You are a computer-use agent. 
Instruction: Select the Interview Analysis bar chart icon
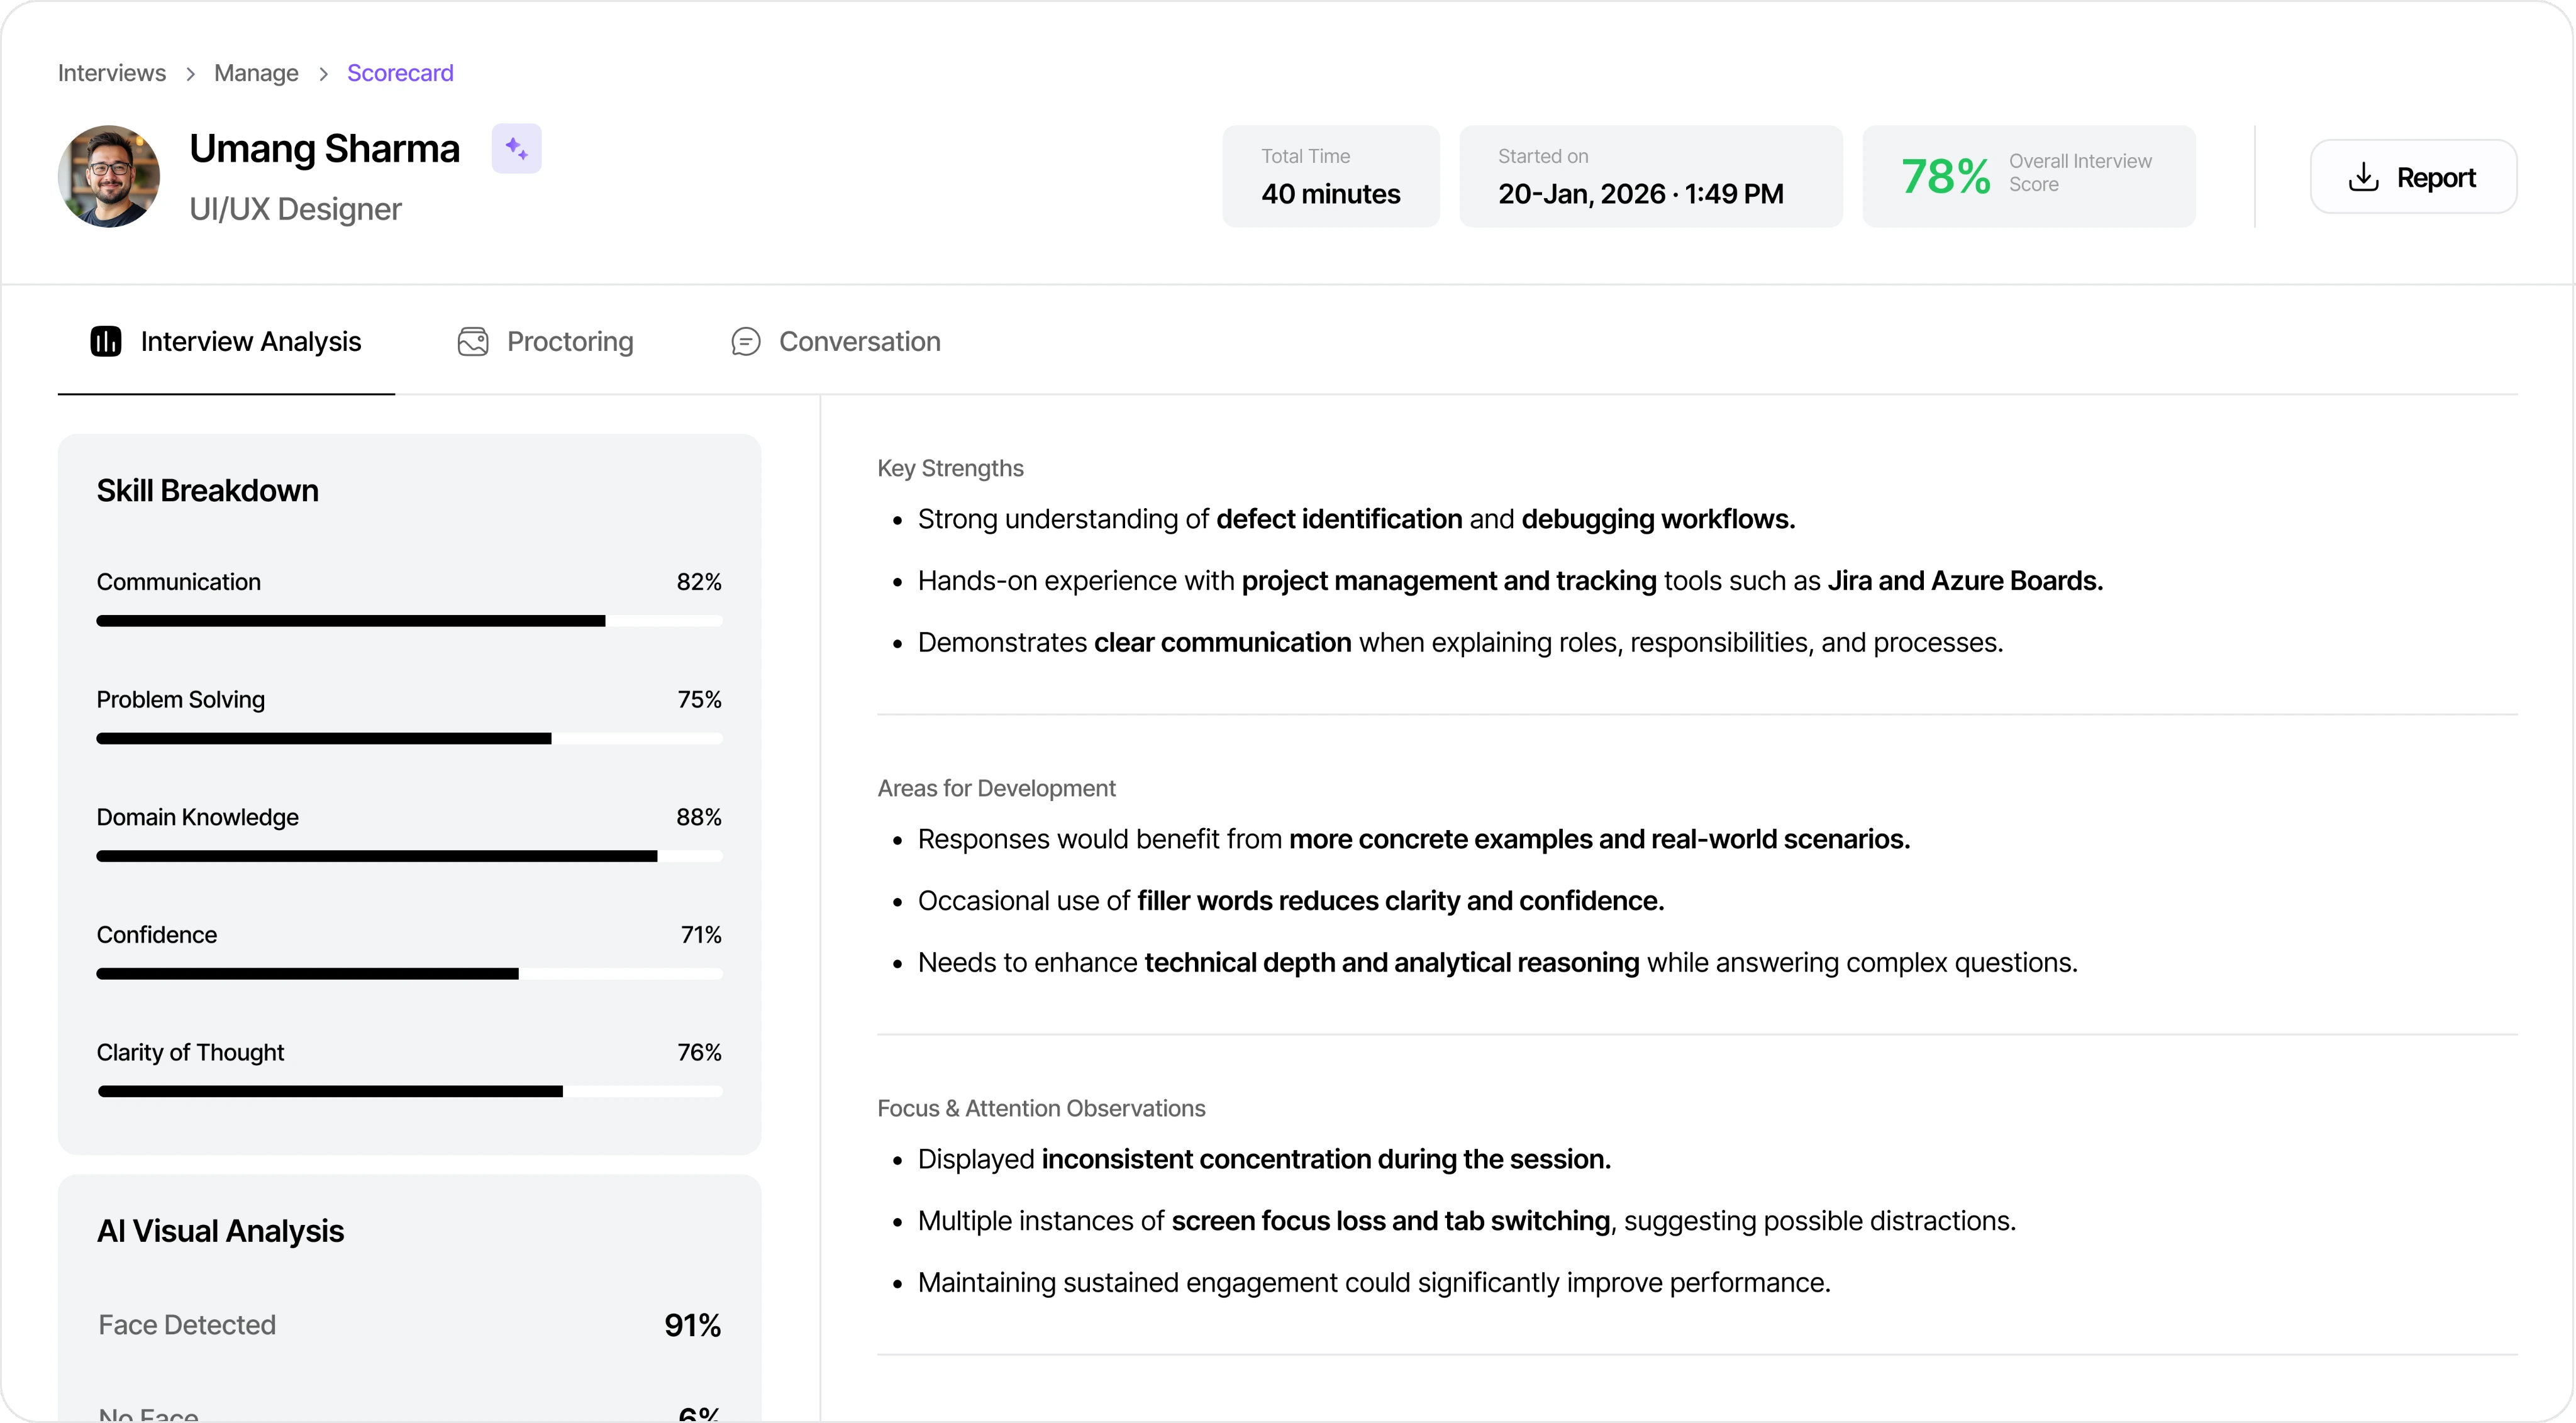(x=105, y=341)
